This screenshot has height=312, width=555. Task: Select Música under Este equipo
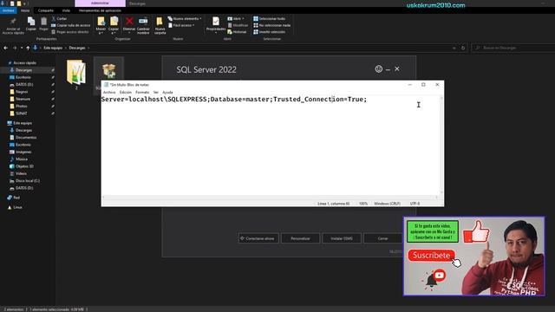pos(21,159)
